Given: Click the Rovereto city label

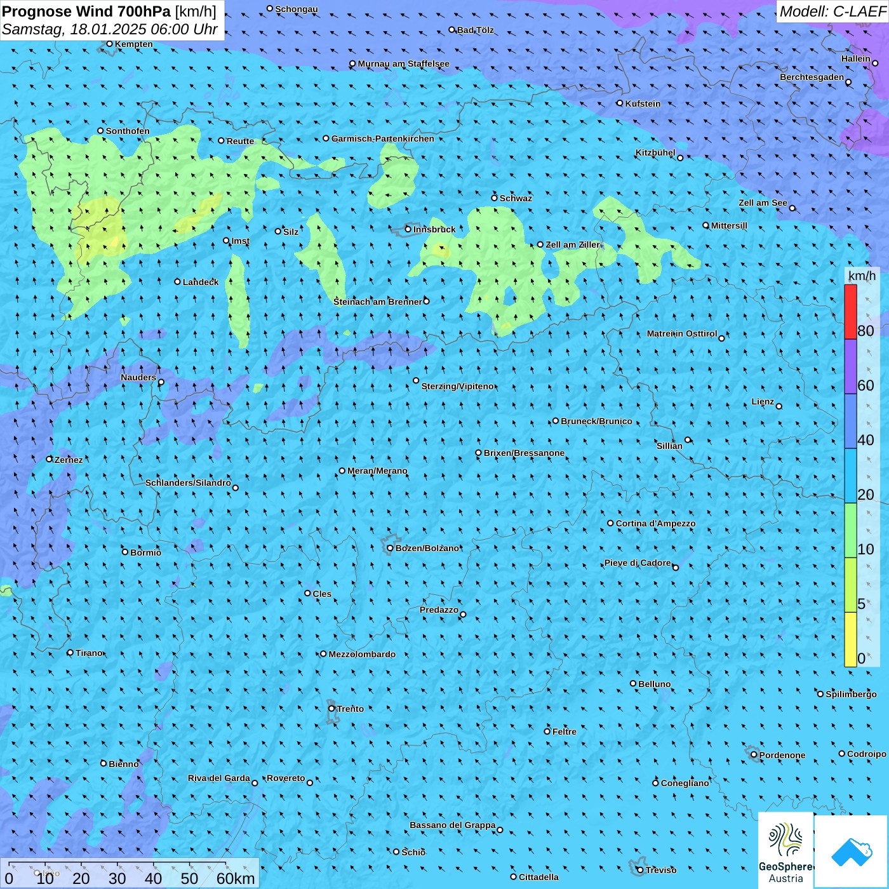Looking at the screenshot, I should click(286, 778).
